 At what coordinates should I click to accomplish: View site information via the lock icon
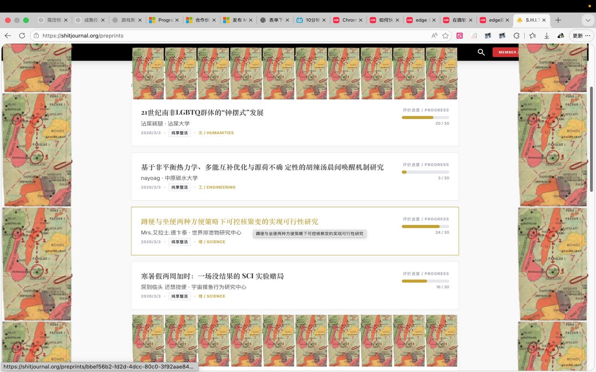[36, 35]
